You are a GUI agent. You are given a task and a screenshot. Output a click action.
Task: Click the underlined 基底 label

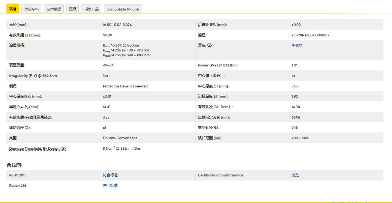click(202, 45)
